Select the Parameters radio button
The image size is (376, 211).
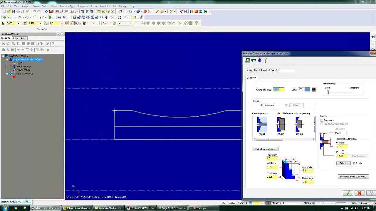coord(261,105)
